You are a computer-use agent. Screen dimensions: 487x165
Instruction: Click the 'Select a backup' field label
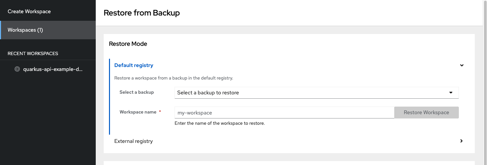[x=136, y=92]
